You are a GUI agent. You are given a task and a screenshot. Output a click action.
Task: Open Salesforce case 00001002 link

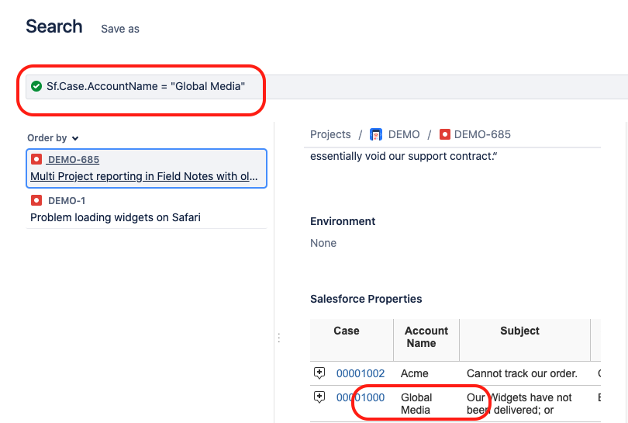point(361,373)
